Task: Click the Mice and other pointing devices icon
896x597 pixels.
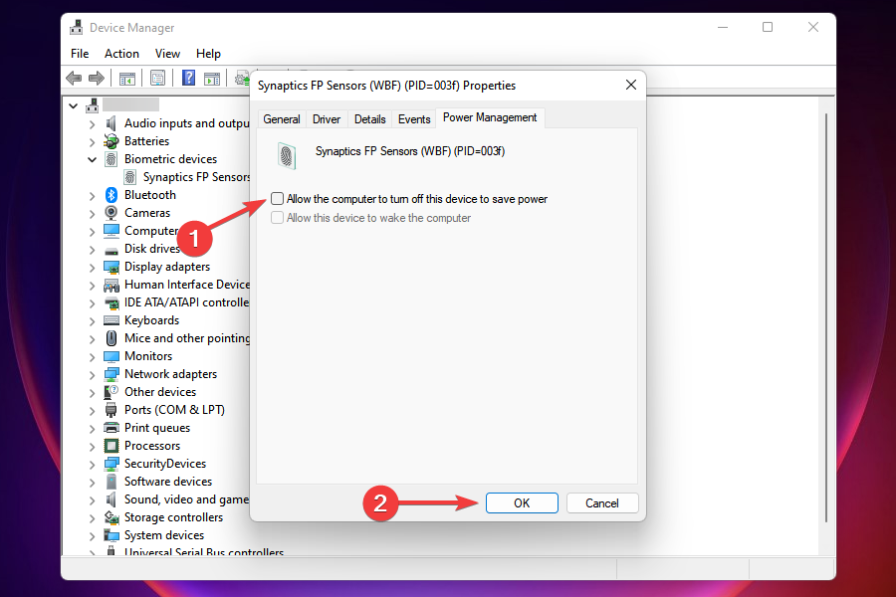Action: (x=112, y=338)
